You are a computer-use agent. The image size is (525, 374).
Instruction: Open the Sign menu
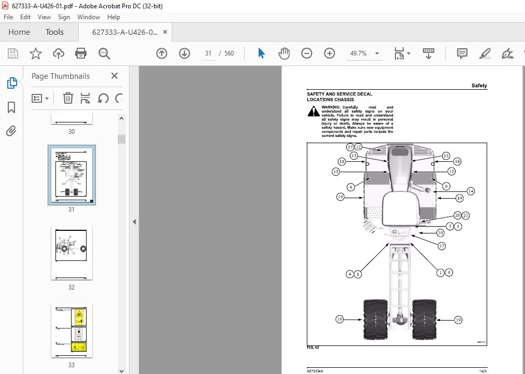tap(64, 17)
